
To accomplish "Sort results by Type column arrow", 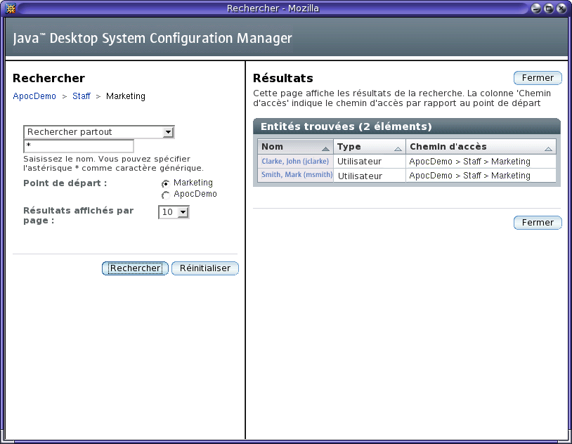I will (x=398, y=148).
